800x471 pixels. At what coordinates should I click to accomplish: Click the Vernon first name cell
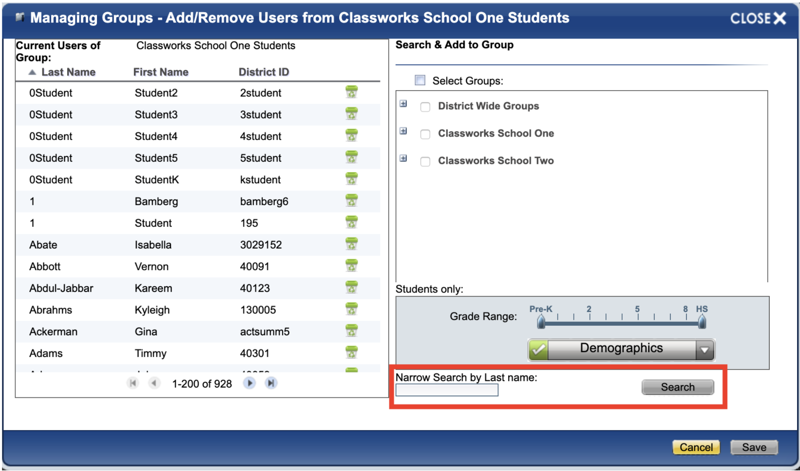pos(152,267)
